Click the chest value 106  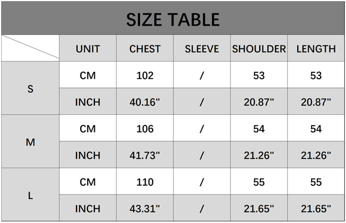point(145,129)
